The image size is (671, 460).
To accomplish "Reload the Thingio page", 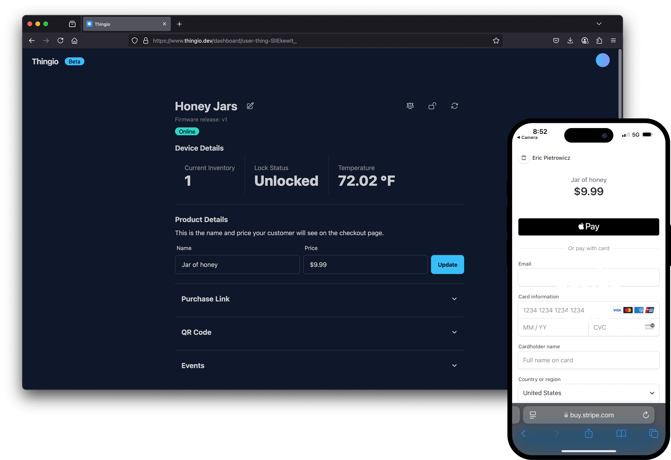I will (x=60, y=41).
